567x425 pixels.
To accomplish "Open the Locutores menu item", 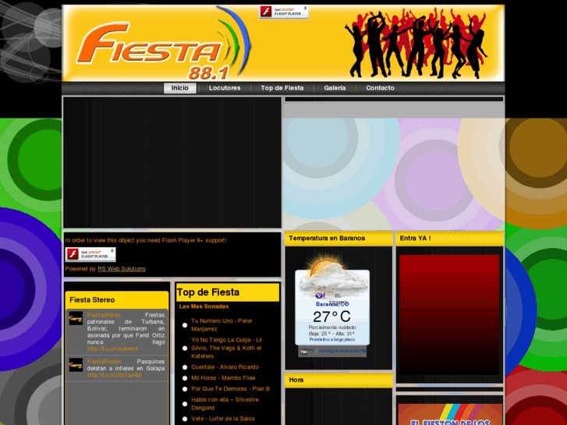I will click(225, 88).
